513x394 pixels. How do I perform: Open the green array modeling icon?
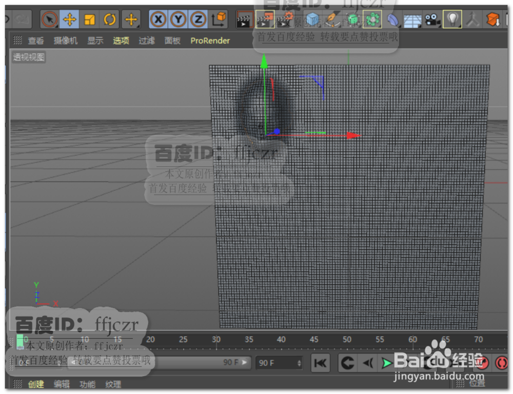click(x=372, y=19)
